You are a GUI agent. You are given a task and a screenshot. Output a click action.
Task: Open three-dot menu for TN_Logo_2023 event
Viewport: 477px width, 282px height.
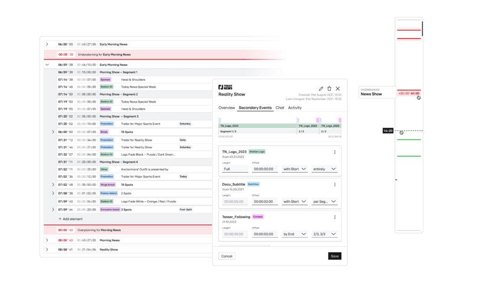[334, 152]
